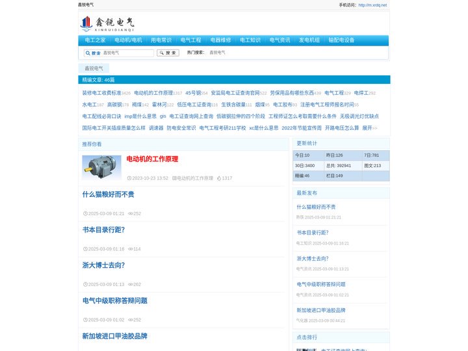The height and width of the screenshot is (351, 468).
Task: Click the 今日:10 statistics cell
Action: [x=308, y=155]
